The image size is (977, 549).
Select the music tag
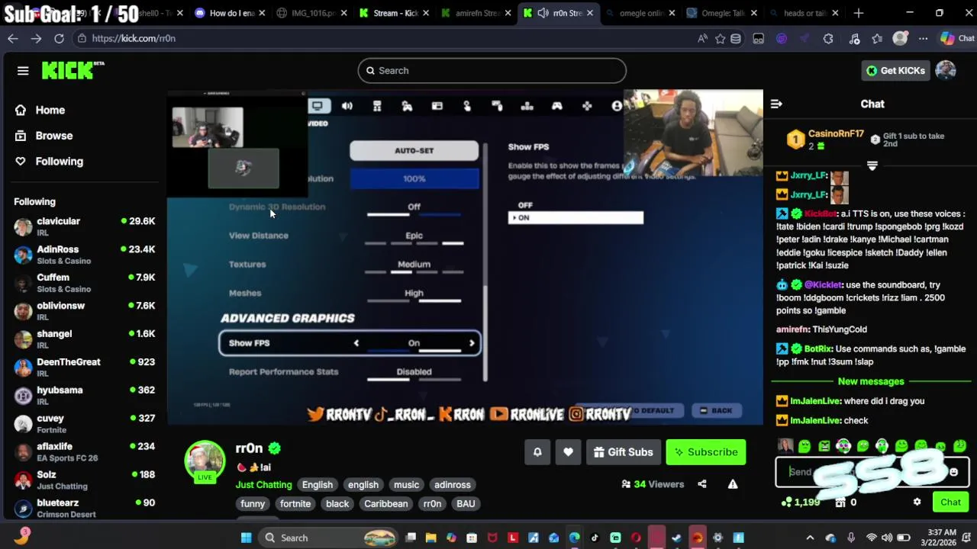click(406, 485)
